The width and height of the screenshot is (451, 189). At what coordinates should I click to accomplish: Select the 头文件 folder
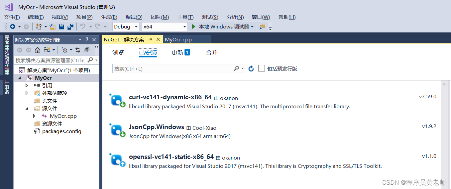pyautogui.click(x=50, y=101)
